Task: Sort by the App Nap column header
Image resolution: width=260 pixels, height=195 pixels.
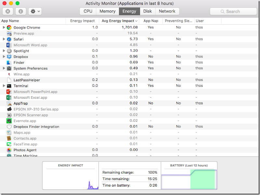Action: [x=151, y=21]
